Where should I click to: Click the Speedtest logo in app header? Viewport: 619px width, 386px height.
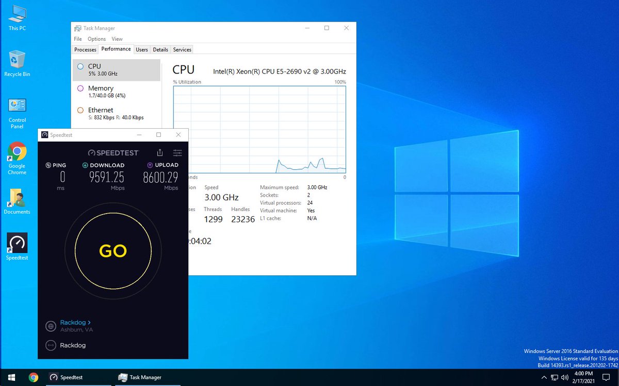(113, 153)
